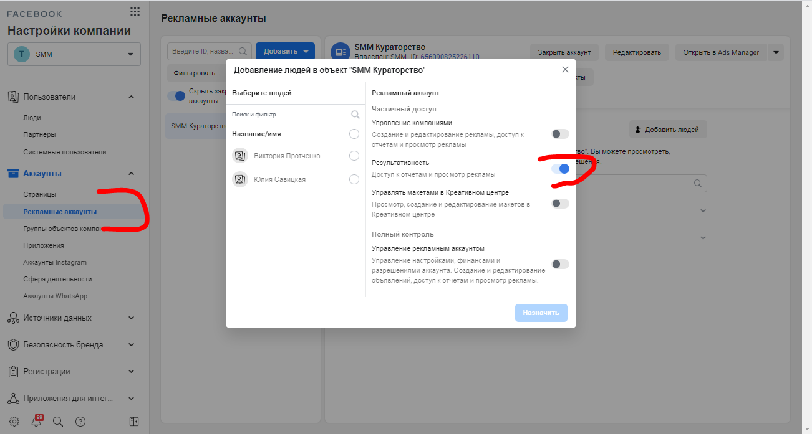Open Системные пользователи menu item
This screenshot has width=812, height=434.
(x=65, y=152)
